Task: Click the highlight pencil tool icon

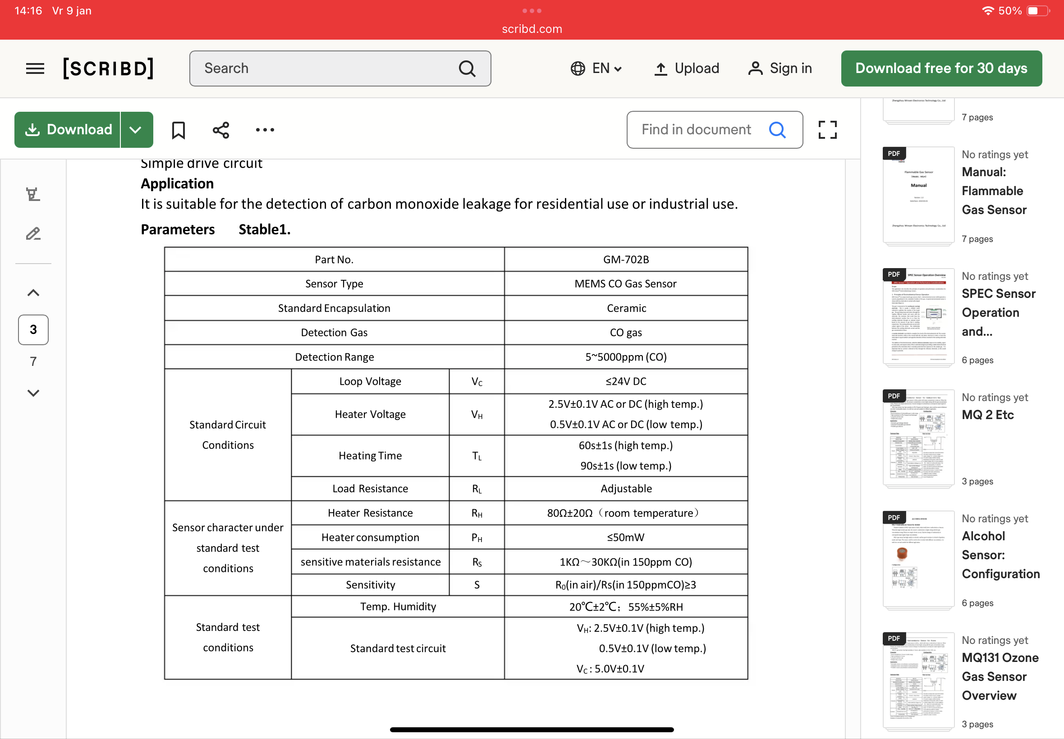Action: (33, 234)
